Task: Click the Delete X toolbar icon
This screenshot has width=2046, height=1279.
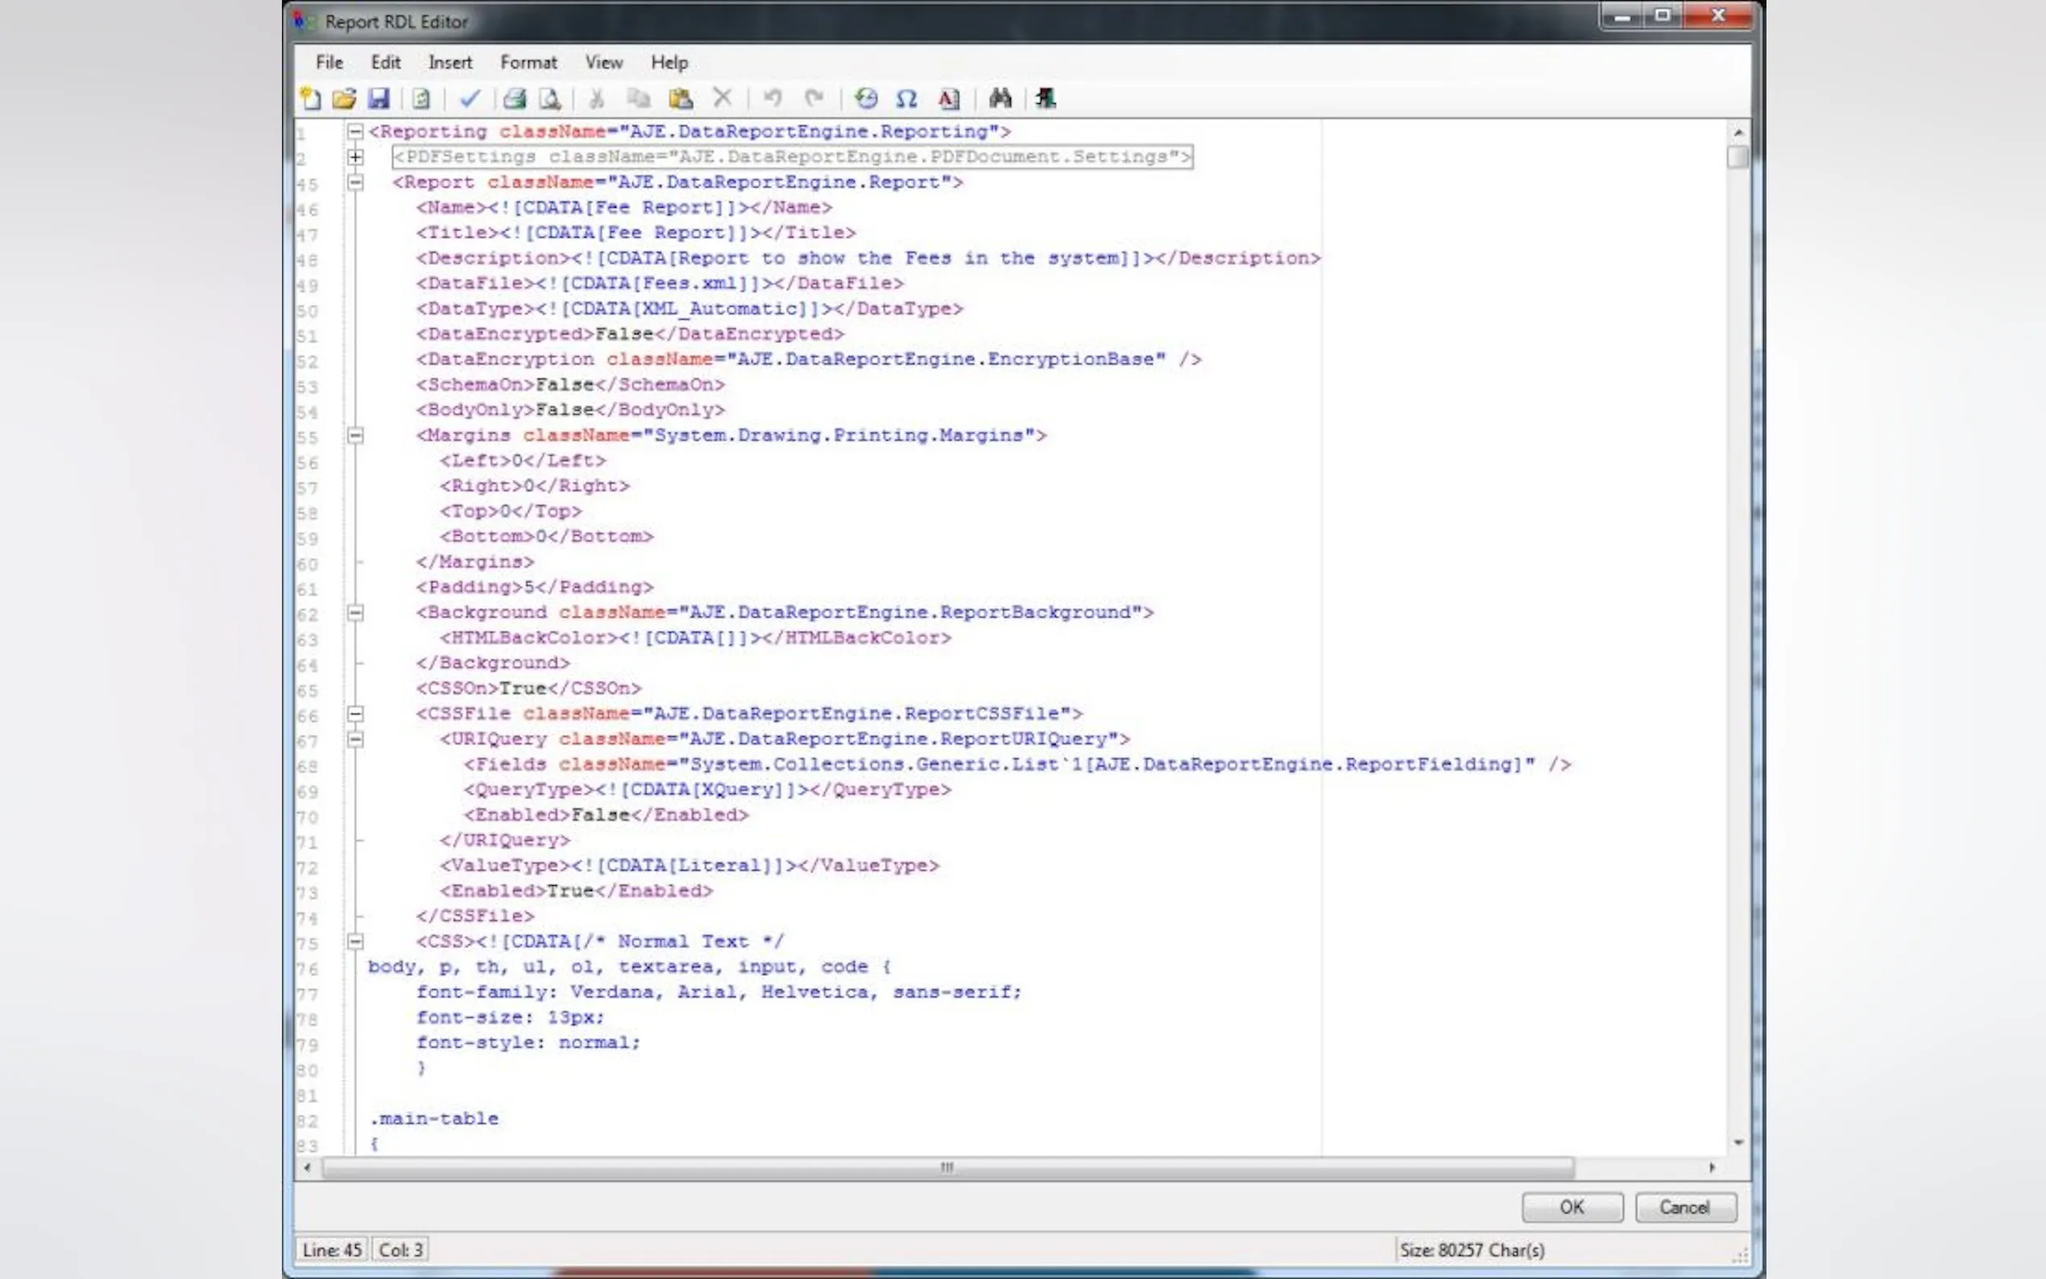Action: pos(723,98)
